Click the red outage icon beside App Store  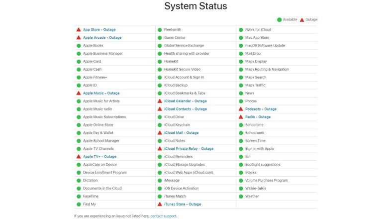(79, 30)
